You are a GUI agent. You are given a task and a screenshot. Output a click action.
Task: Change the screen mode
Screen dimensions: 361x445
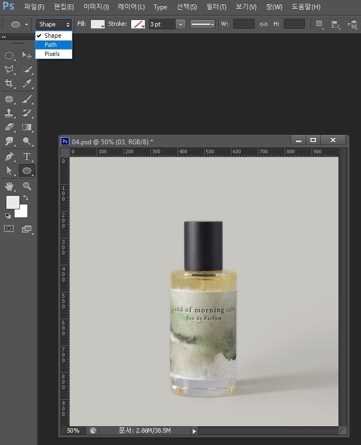coord(27,229)
